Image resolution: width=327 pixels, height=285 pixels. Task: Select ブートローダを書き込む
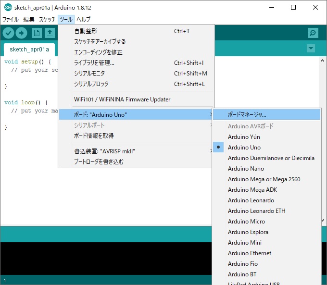click(x=136, y=161)
